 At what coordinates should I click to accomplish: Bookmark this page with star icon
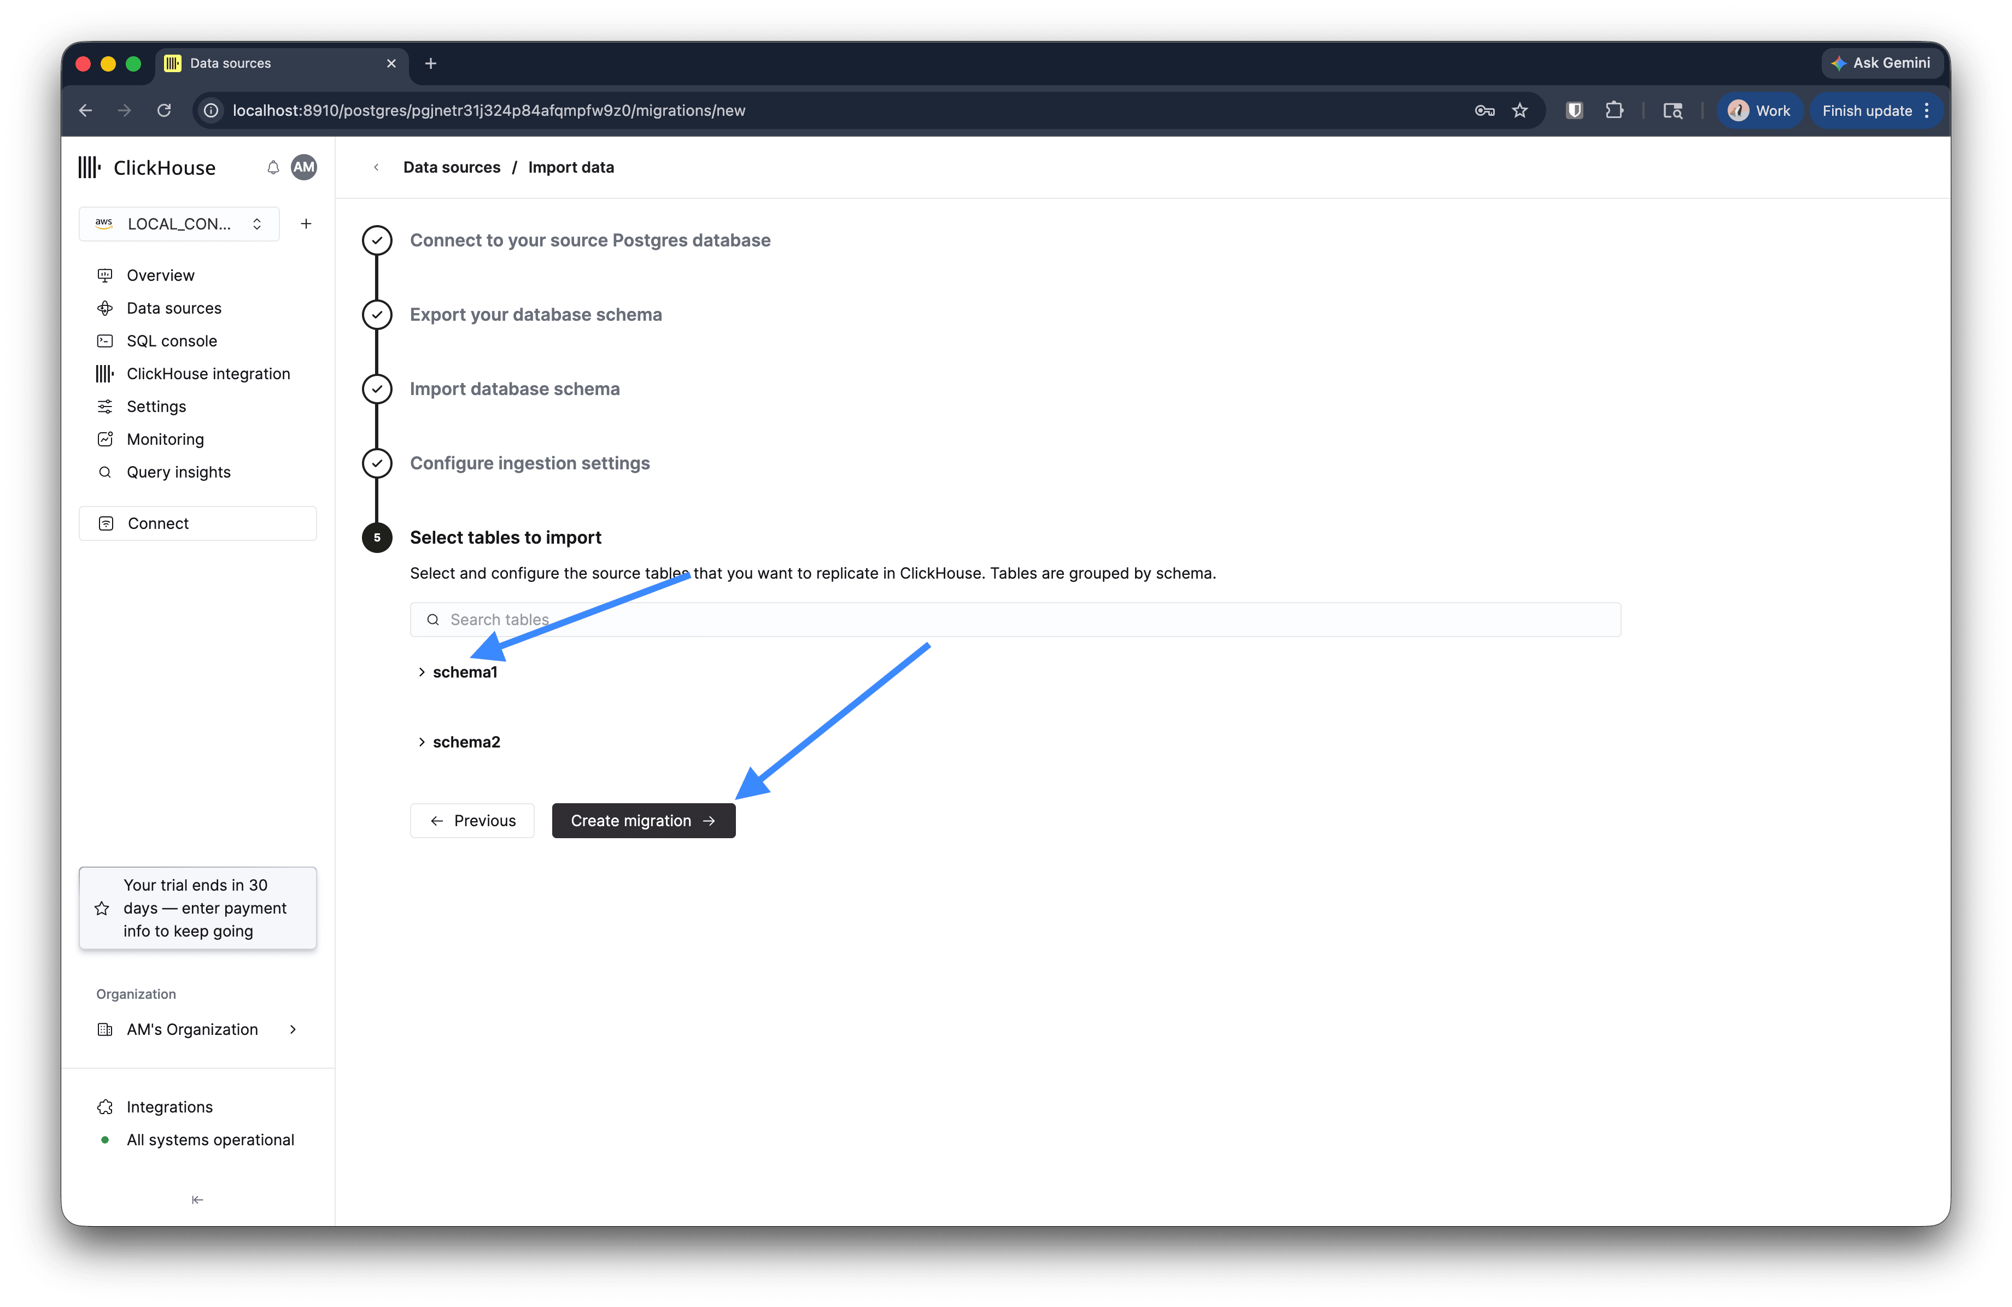pyautogui.click(x=1520, y=111)
